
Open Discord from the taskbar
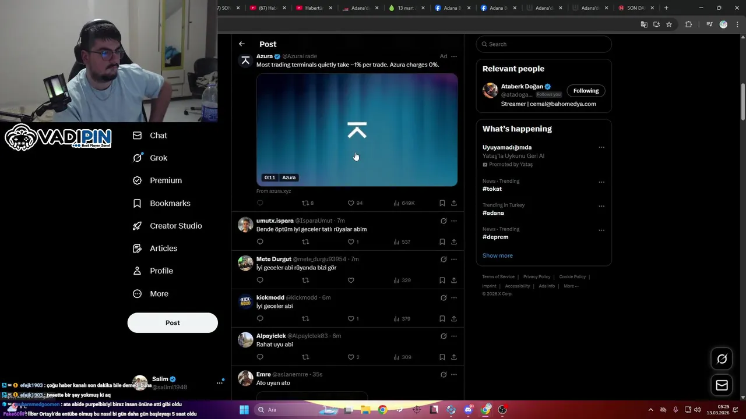click(x=469, y=410)
